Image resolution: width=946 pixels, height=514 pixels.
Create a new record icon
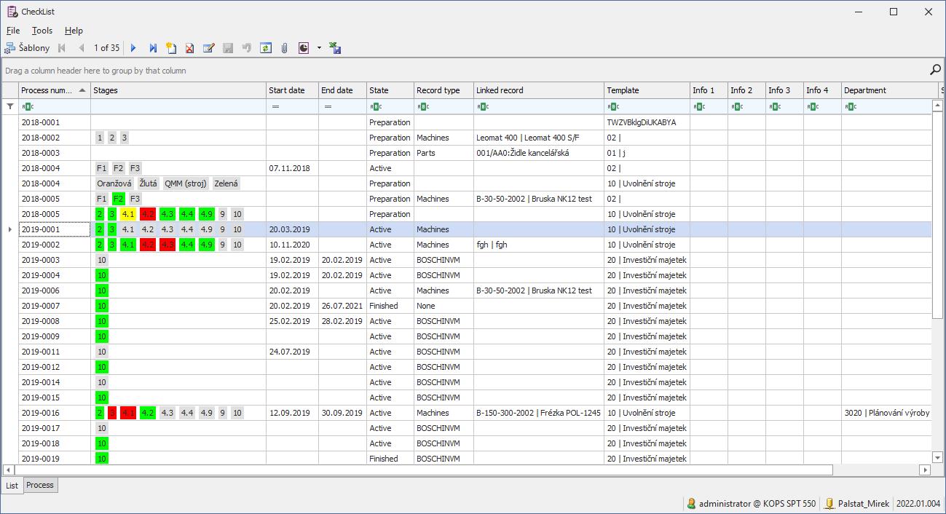[171, 48]
